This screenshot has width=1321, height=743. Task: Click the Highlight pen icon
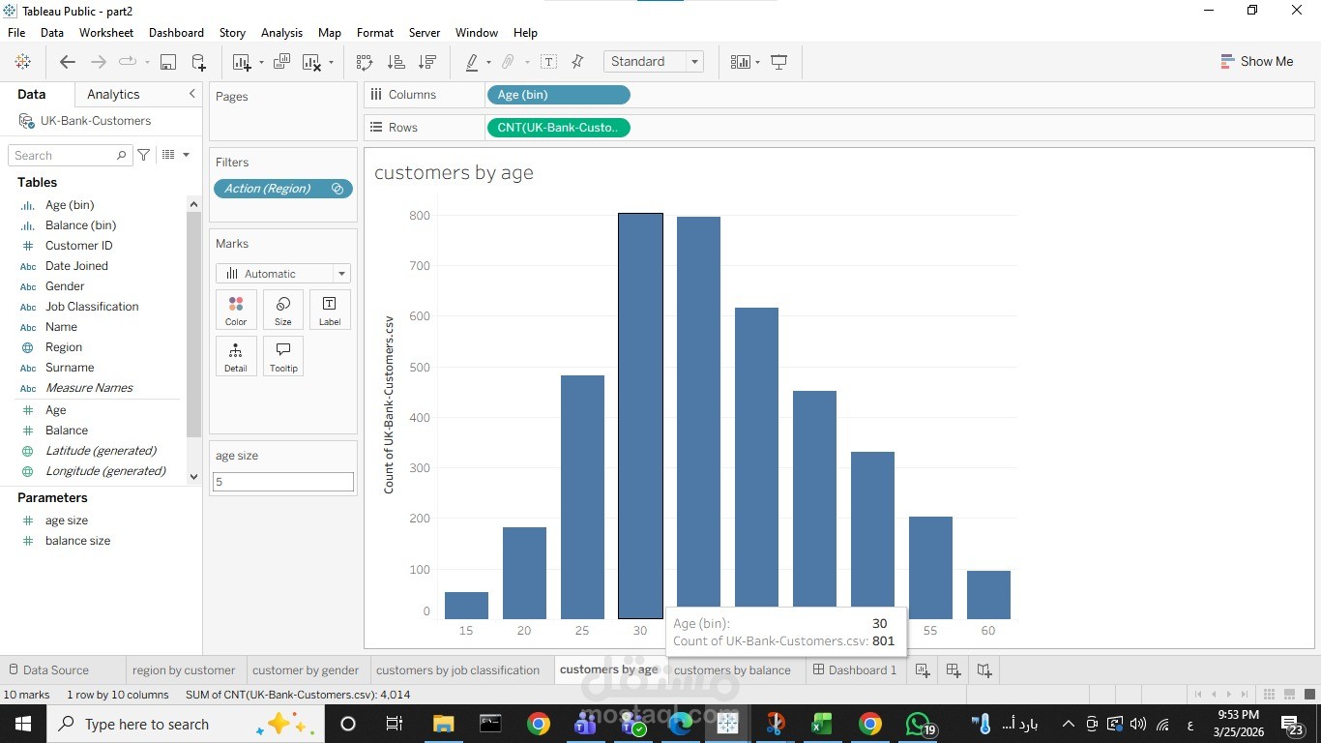click(x=472, y=62)
